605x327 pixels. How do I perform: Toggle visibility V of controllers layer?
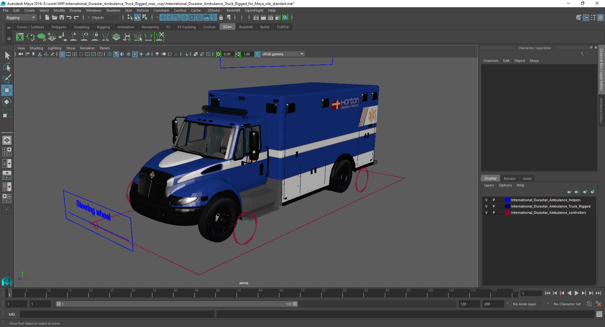pyautogui.click(x=486, y=213)
